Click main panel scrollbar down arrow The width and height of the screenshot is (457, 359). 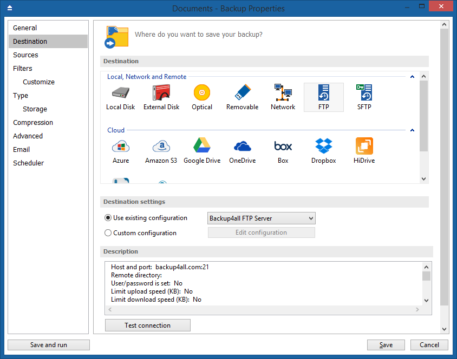[x=444, y=329]
